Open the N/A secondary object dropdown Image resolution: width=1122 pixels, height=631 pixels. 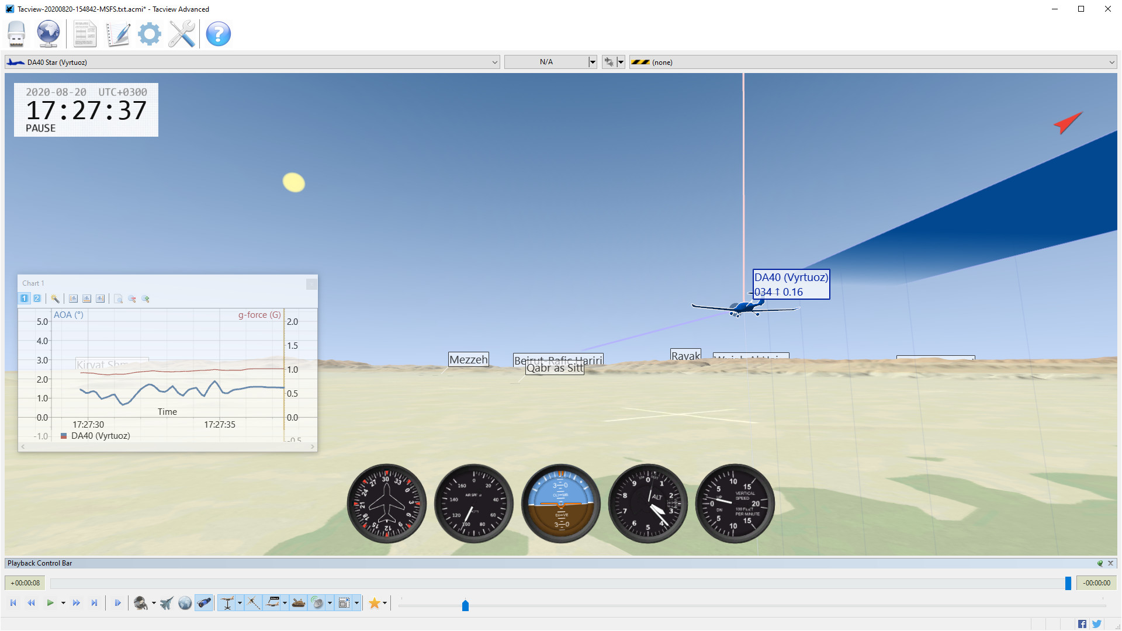point(593,61)
